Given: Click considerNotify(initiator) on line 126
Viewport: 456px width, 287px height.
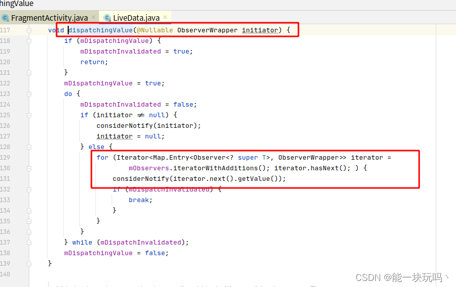Looking at the screenshot, I should click(x=146, y=126).
